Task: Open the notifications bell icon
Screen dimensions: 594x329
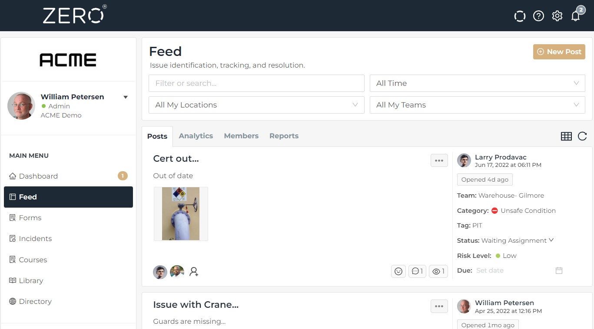Action: [576, 16]
